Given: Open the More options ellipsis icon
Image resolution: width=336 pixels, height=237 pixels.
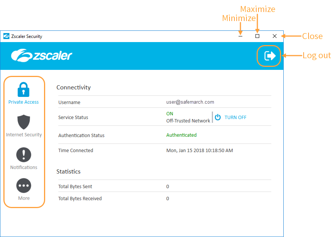Looking at the screenshot, I should click(23, 186).
